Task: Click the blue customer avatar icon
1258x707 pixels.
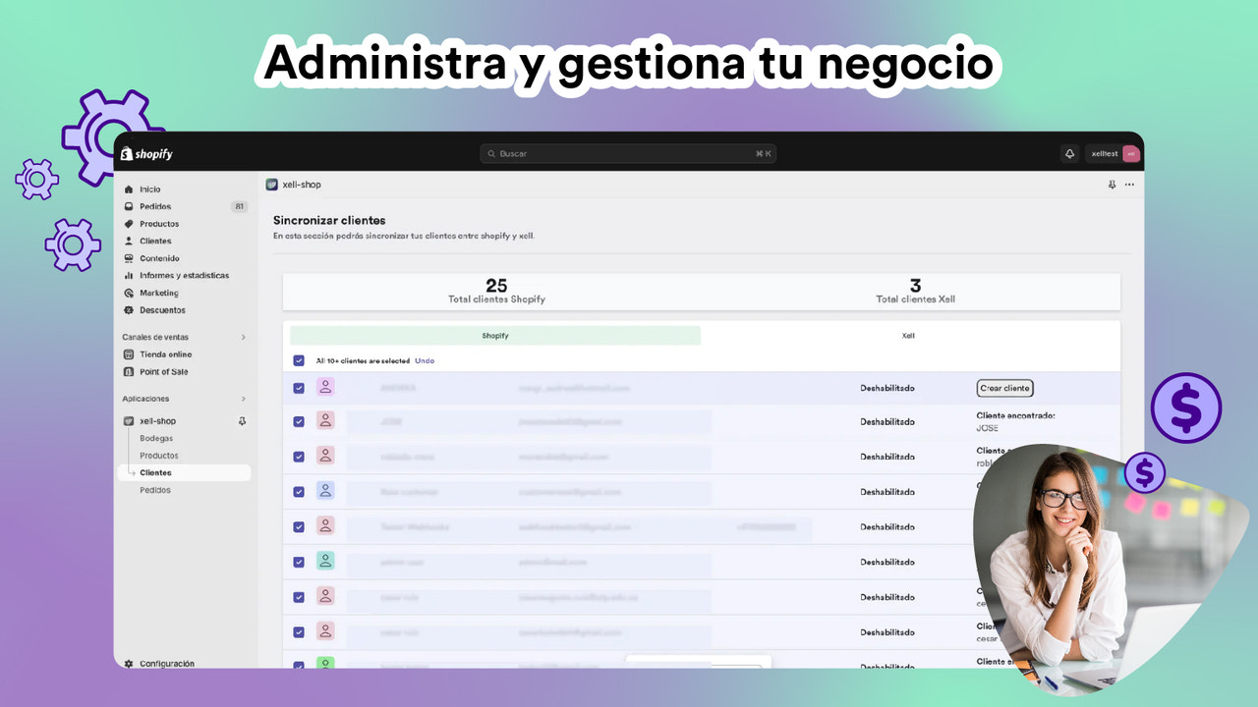Action: 325,491
